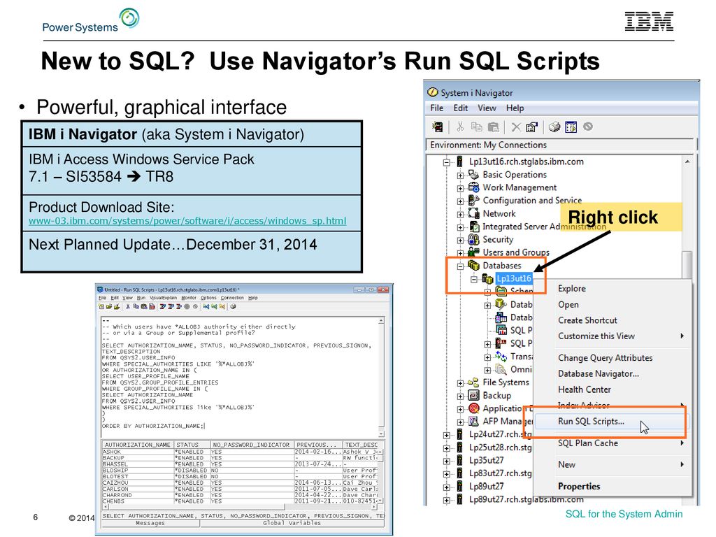Viewport: 716px width, 537px height.
Task: Expand the Basic Operations node
Action: tap(460, 176)
